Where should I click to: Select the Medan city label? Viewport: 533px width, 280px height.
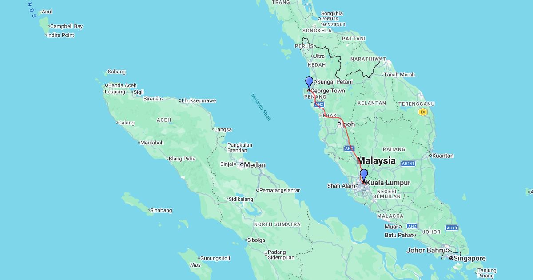pyautogui.click(x=255, y=165)
